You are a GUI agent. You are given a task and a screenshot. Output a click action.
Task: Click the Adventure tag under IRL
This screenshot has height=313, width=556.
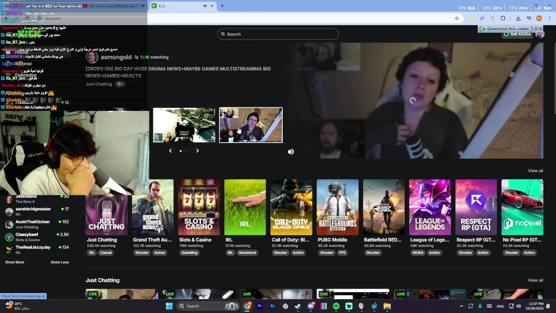pyautogui.click(x=247, y=253)
